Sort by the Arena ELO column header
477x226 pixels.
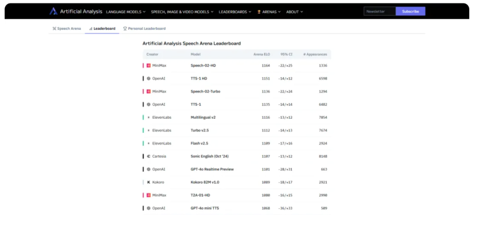[x=262, y=55]
